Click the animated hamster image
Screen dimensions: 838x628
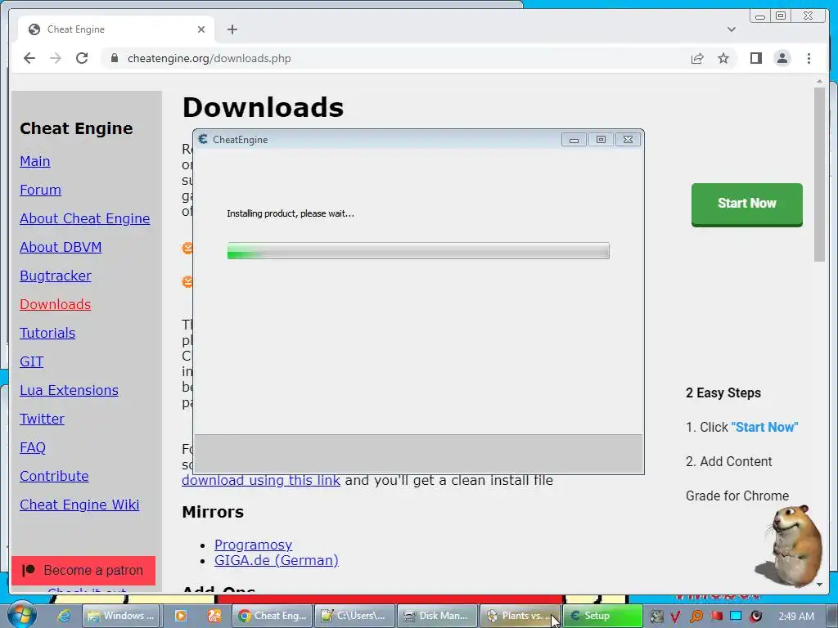click(x=789, y=545)
